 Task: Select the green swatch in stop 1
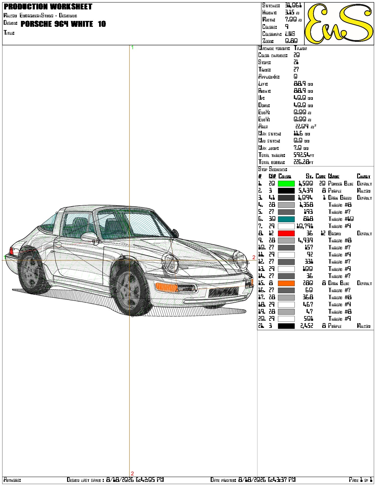point(286,184)
